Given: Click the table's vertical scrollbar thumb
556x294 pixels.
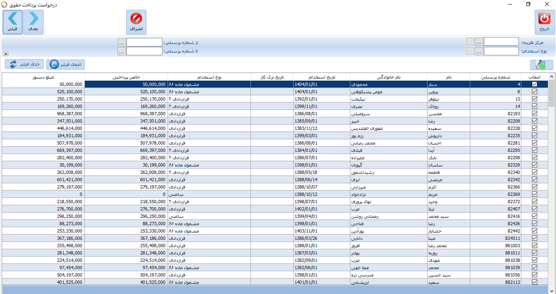Looking at the screenshot, I should point(552,93).
